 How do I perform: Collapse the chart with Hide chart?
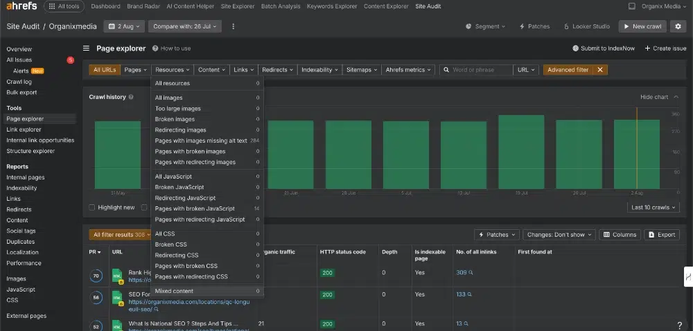tap(659, 97)
